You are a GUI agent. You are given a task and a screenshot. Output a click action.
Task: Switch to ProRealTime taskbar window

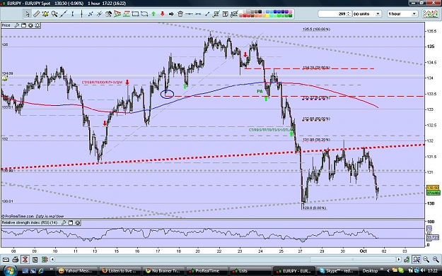pos(207,271)
